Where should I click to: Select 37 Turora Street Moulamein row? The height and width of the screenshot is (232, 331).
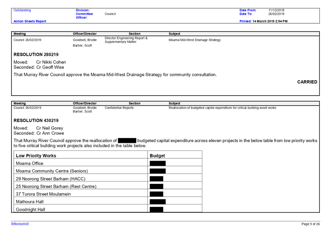tap(108, 194)
